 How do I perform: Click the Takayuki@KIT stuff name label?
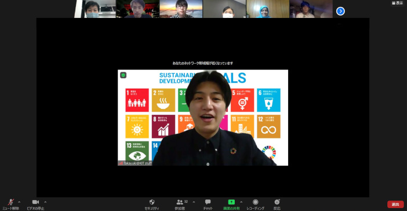[137, 163]
